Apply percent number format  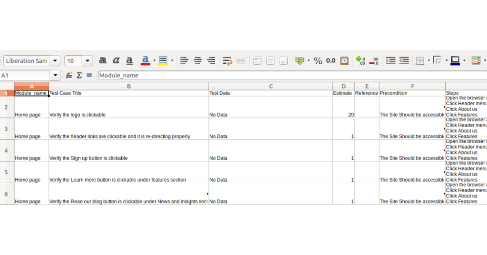coord(318,61)
